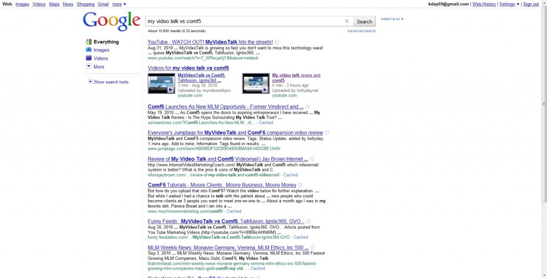547x278 pixels.
Task: Go to News in the top navigation
Action: click(x=68, y=4)
